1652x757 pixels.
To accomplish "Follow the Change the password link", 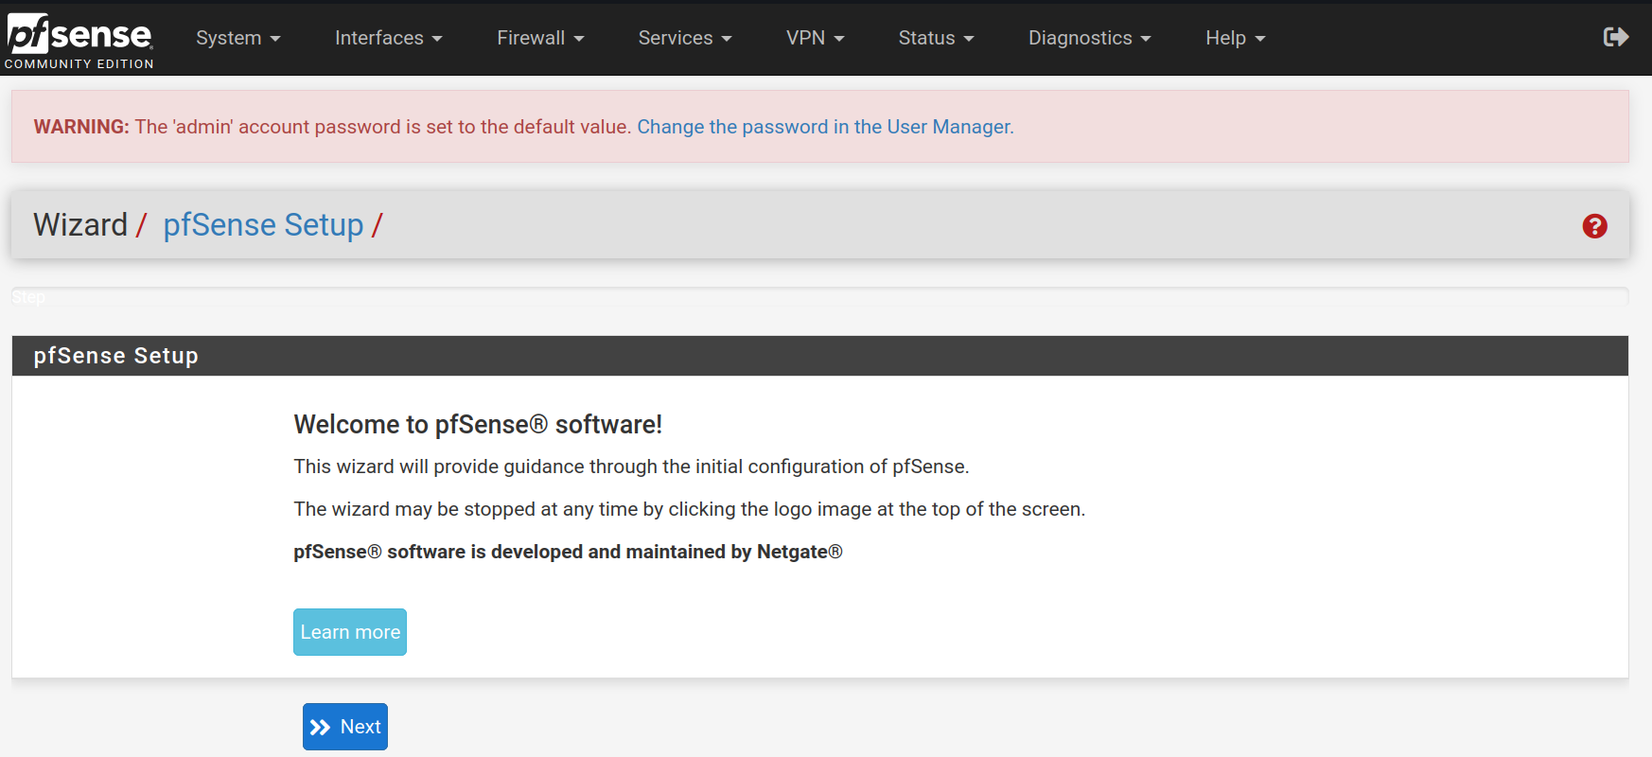I will click(825, 127).
